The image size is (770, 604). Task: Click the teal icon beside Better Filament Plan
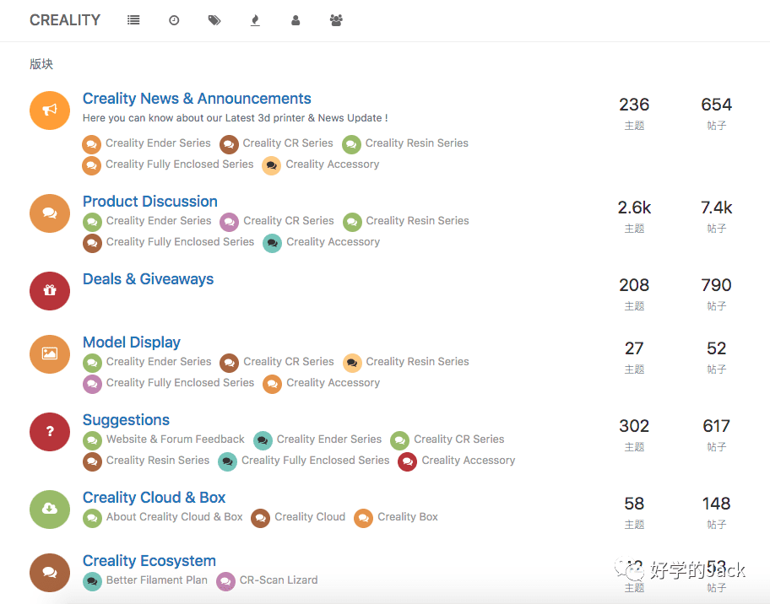pyautogui.click(x=92, y=582)
